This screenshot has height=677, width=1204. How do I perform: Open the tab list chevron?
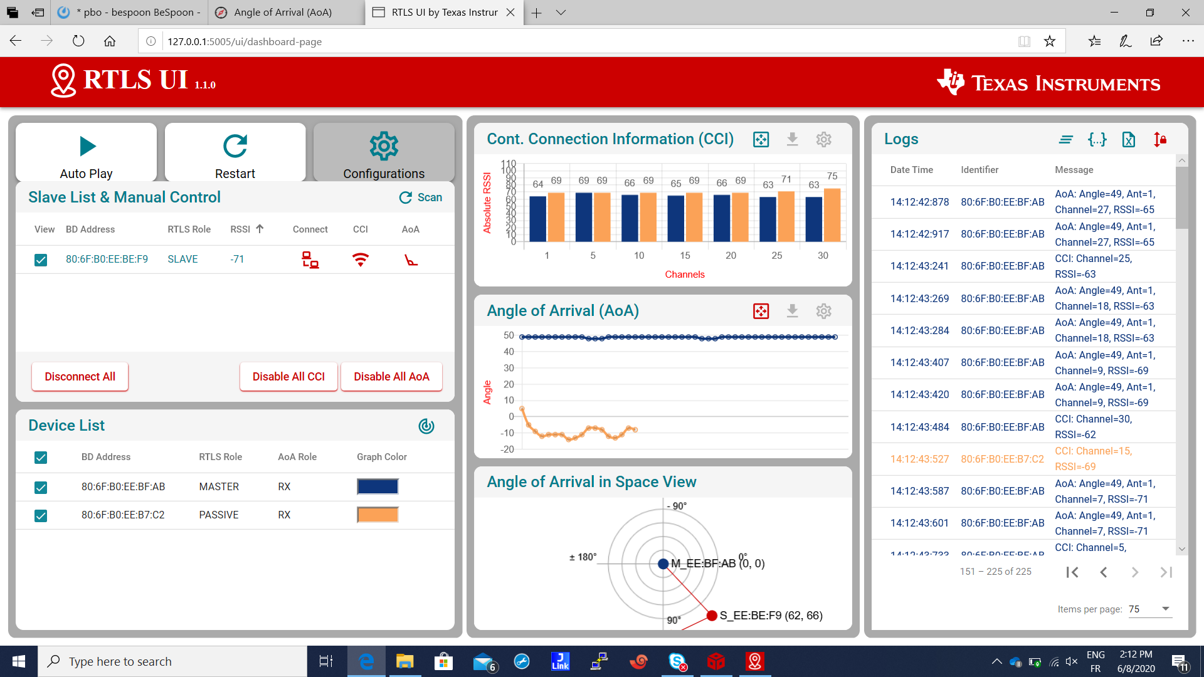point(561,13)
